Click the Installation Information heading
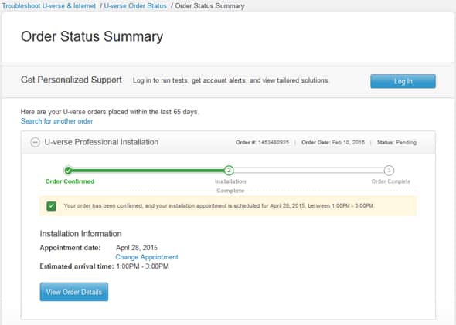Viewport: 456px width, 325px height. [80, 234]
